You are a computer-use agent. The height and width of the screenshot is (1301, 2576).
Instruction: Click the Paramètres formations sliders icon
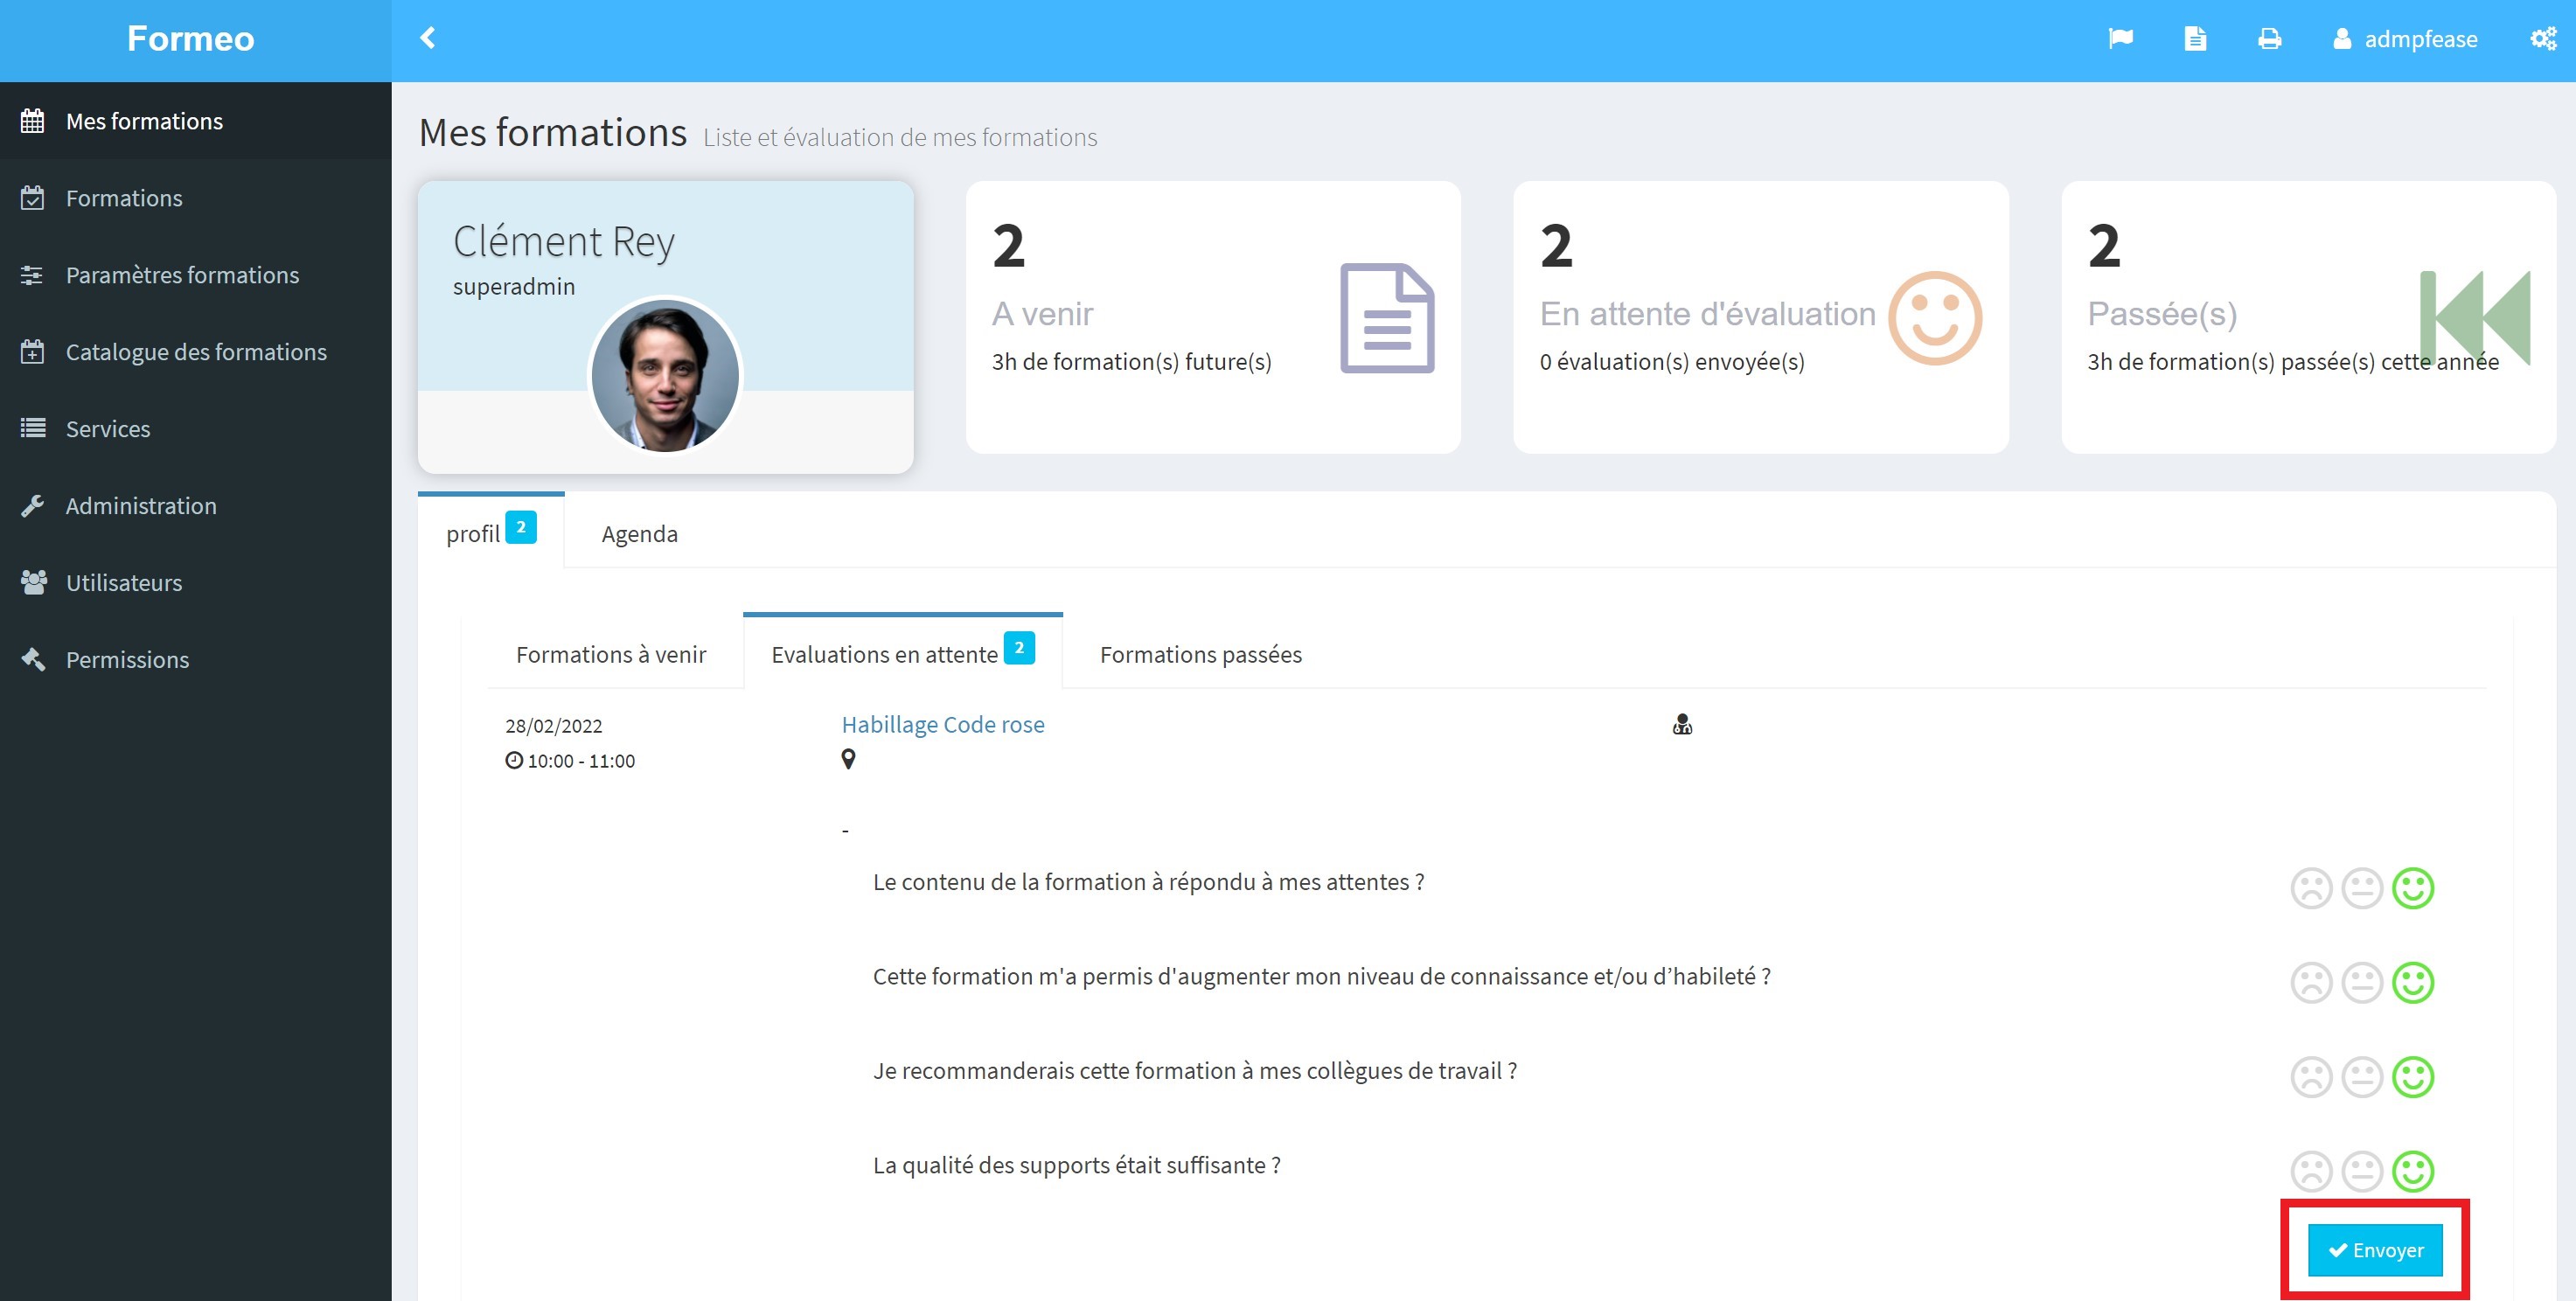pos(33,275)
